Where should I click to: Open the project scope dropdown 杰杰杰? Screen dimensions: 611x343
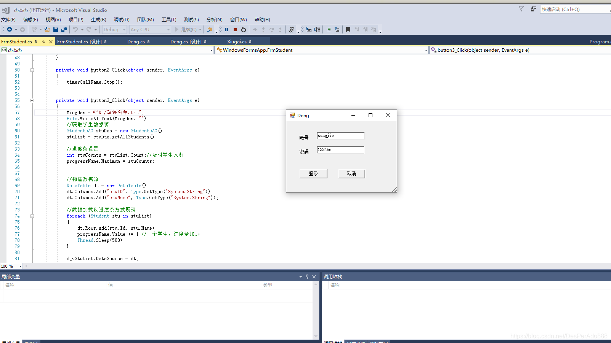tap(107, 50)
